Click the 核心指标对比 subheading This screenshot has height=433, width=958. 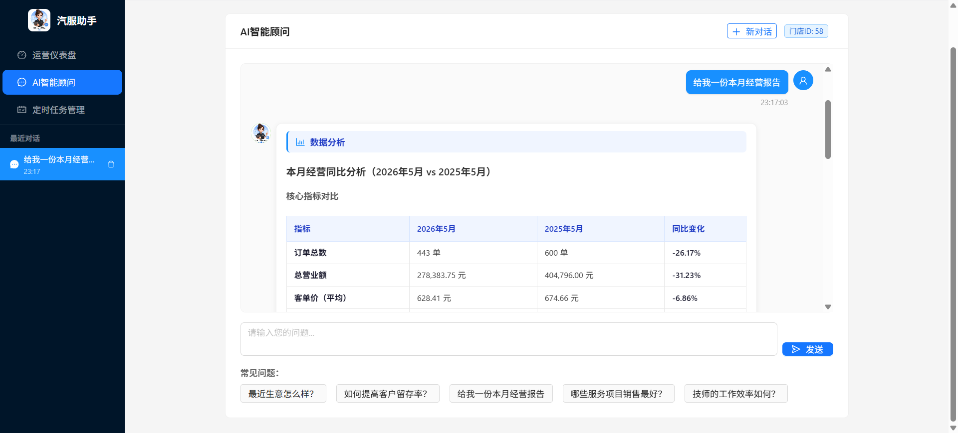pyautogui.click(x=312, y=196)
